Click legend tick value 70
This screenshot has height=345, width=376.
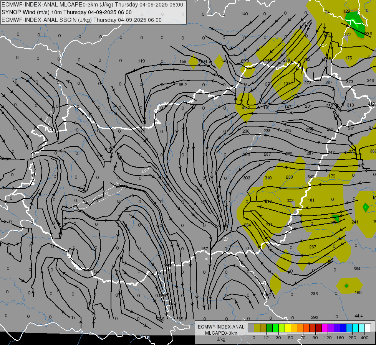[303, 338]
